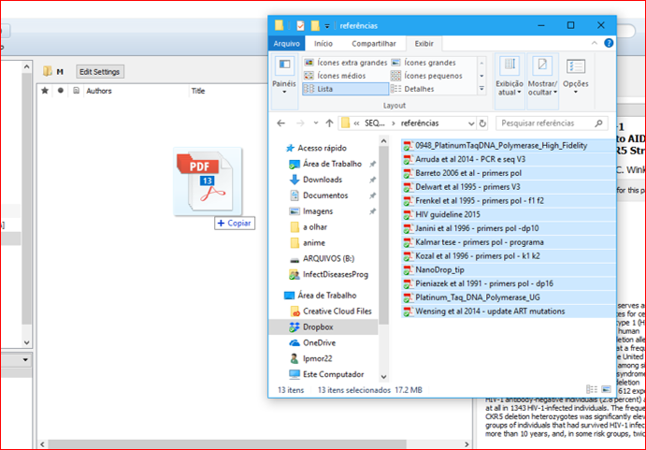Sort by read status dot column header
The height and width of the screenshot is (450, 646).
(61, 91)
